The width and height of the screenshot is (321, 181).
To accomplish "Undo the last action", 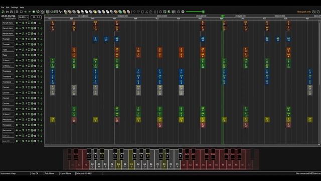I will click(x=134, y=12).
